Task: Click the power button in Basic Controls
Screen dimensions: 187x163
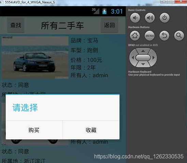Action: pos(164,18)
